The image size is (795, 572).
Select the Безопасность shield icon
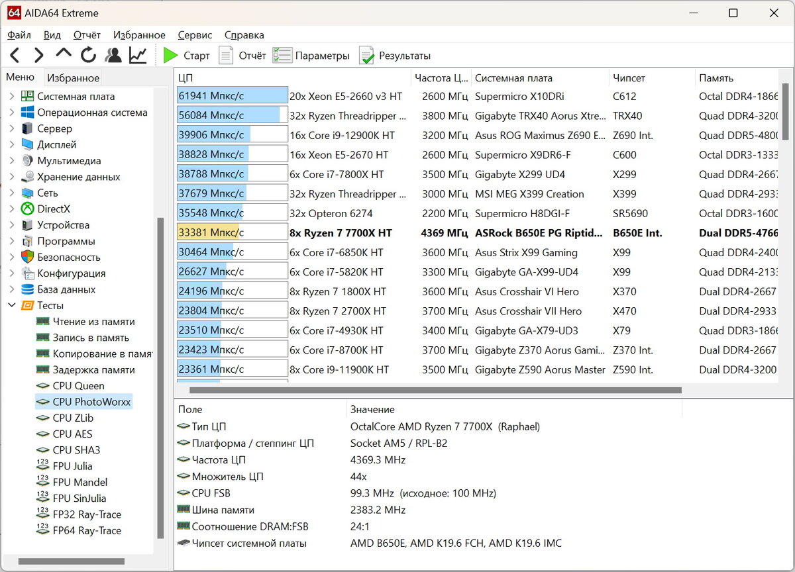click(x=27, y=257)
